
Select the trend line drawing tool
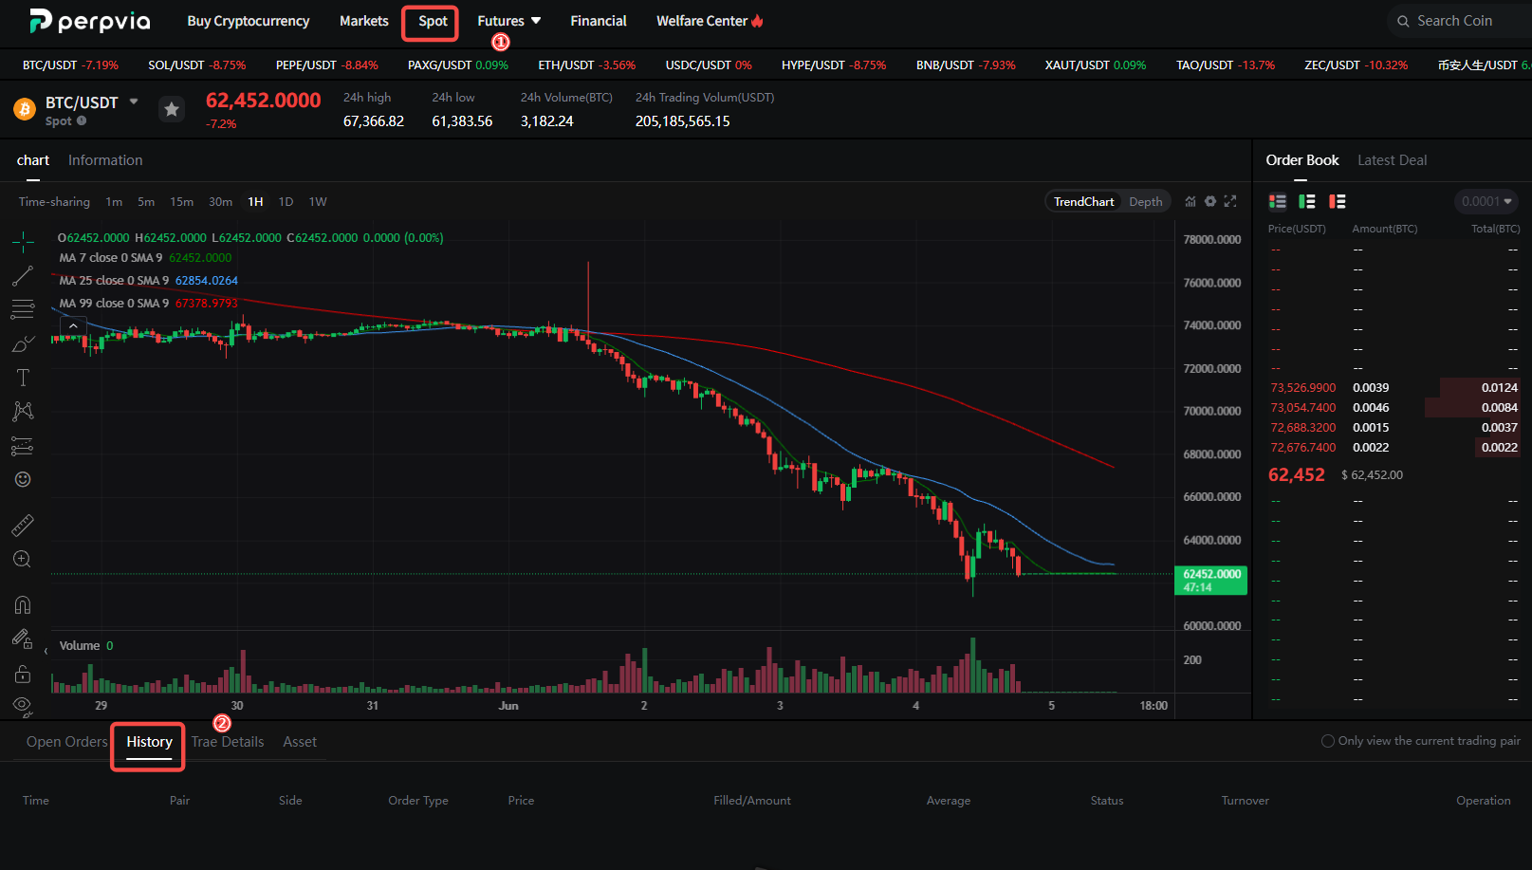click(x=23, y=276)
